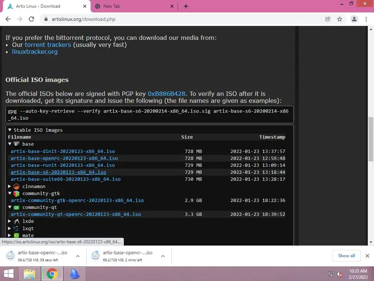Download artix-community-gtk-openrc ISO

77,200
